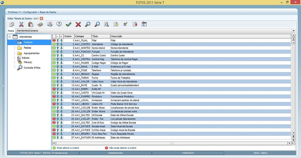Click down arrow on AA1_DATADM row
The image size is (301, 158).
[61, 137]
